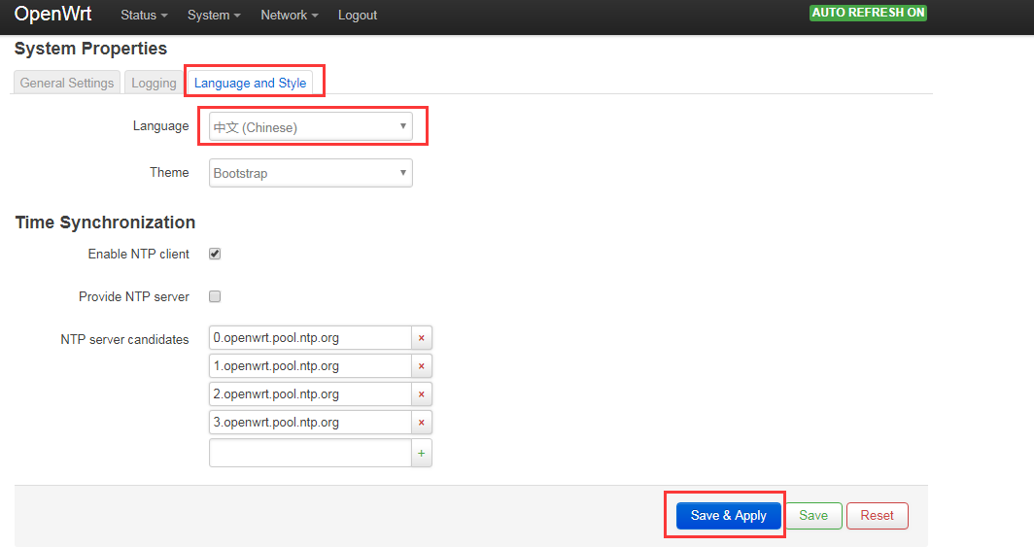Remove the 0.openwrt.pool.ntp.org server entry
This screenshot has width=1034, height=547.
tap(422, 338)
